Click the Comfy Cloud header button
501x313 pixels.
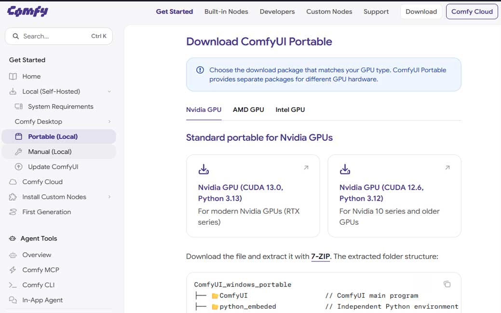472,12
